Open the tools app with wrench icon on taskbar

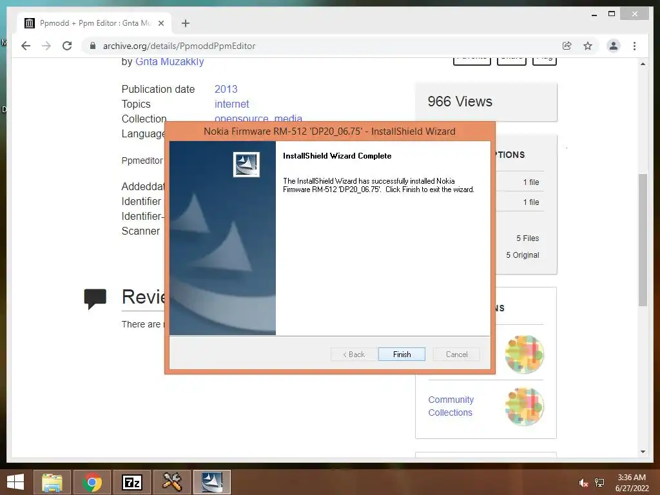pos(172,482)
